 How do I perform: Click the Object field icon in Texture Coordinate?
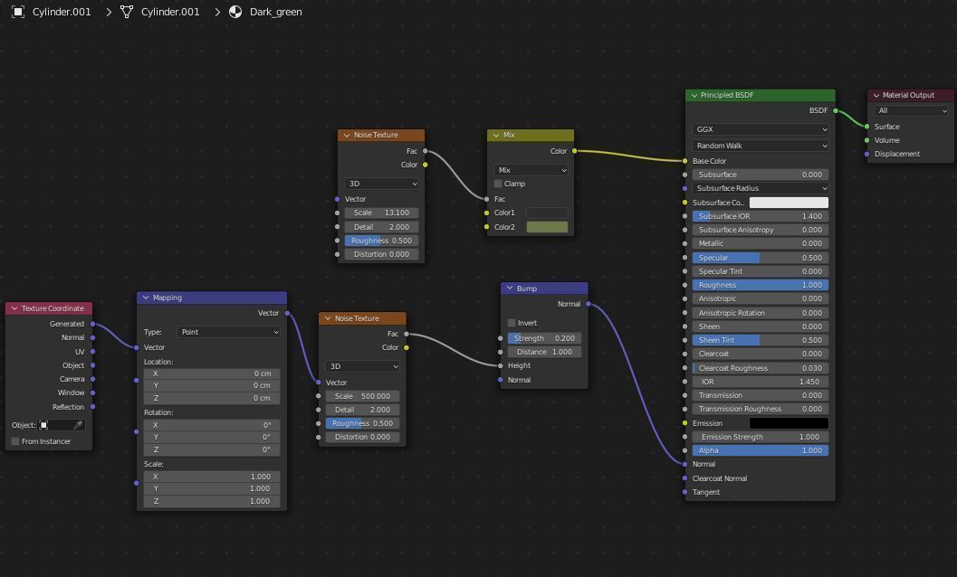[44, 425]
